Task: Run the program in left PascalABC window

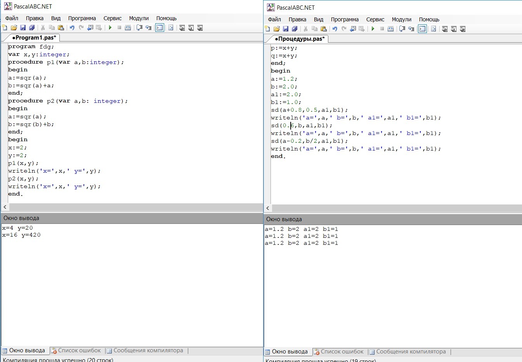Action: coord(110,28)
